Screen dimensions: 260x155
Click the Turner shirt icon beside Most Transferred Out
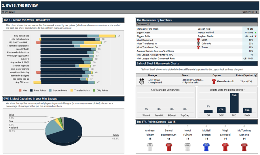click(198, 47)
